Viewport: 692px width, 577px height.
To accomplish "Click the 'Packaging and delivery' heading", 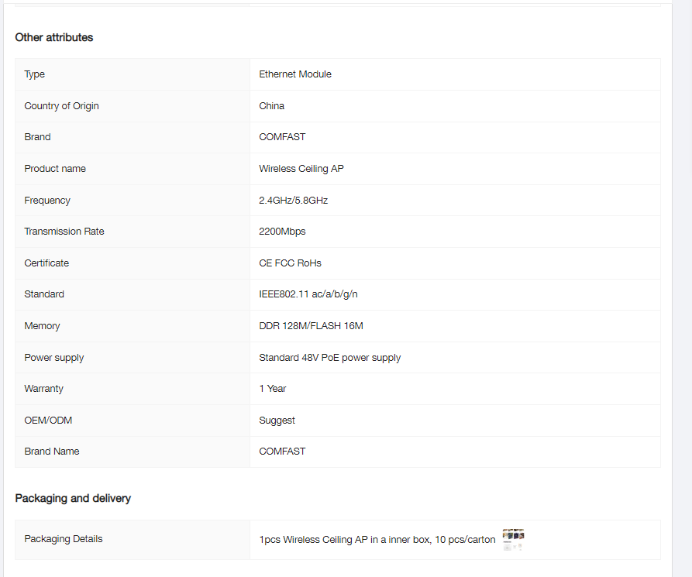I will [73, 498].
